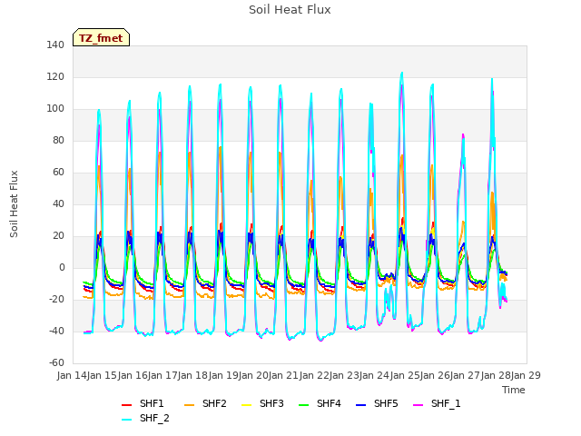
Task: Select the SHF4 legend entry
Action: tap(320, 403)
